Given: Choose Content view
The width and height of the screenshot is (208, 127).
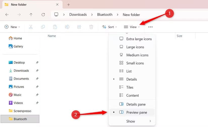Looking at the screenshot, I should point(132,95).
